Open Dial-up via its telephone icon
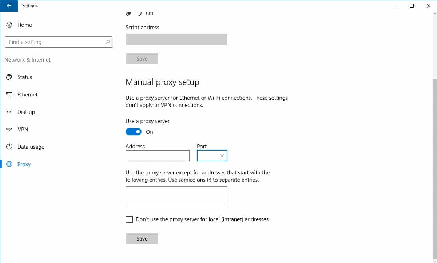Screen dimensions: 437x263 (9, 112)
